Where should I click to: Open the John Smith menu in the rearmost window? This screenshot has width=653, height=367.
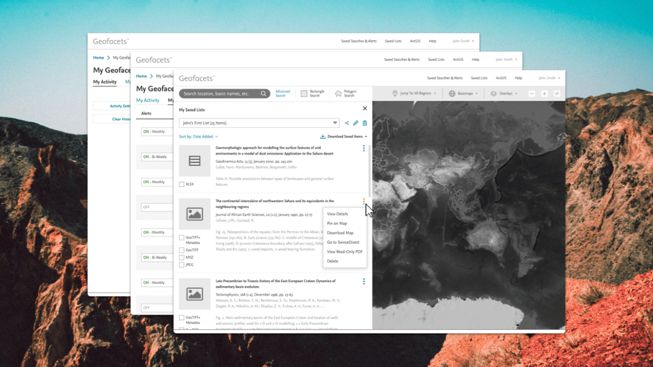coord(463,41)
